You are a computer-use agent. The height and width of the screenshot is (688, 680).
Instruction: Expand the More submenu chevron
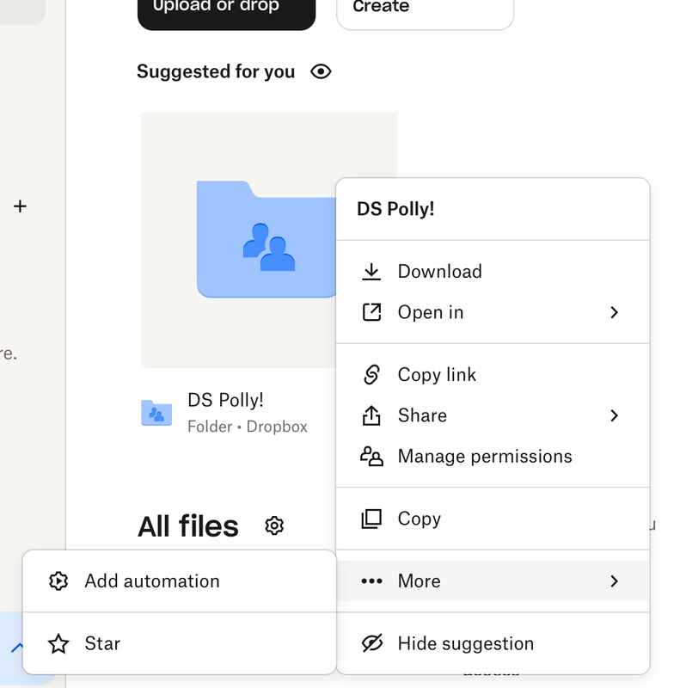coord(614,581)
